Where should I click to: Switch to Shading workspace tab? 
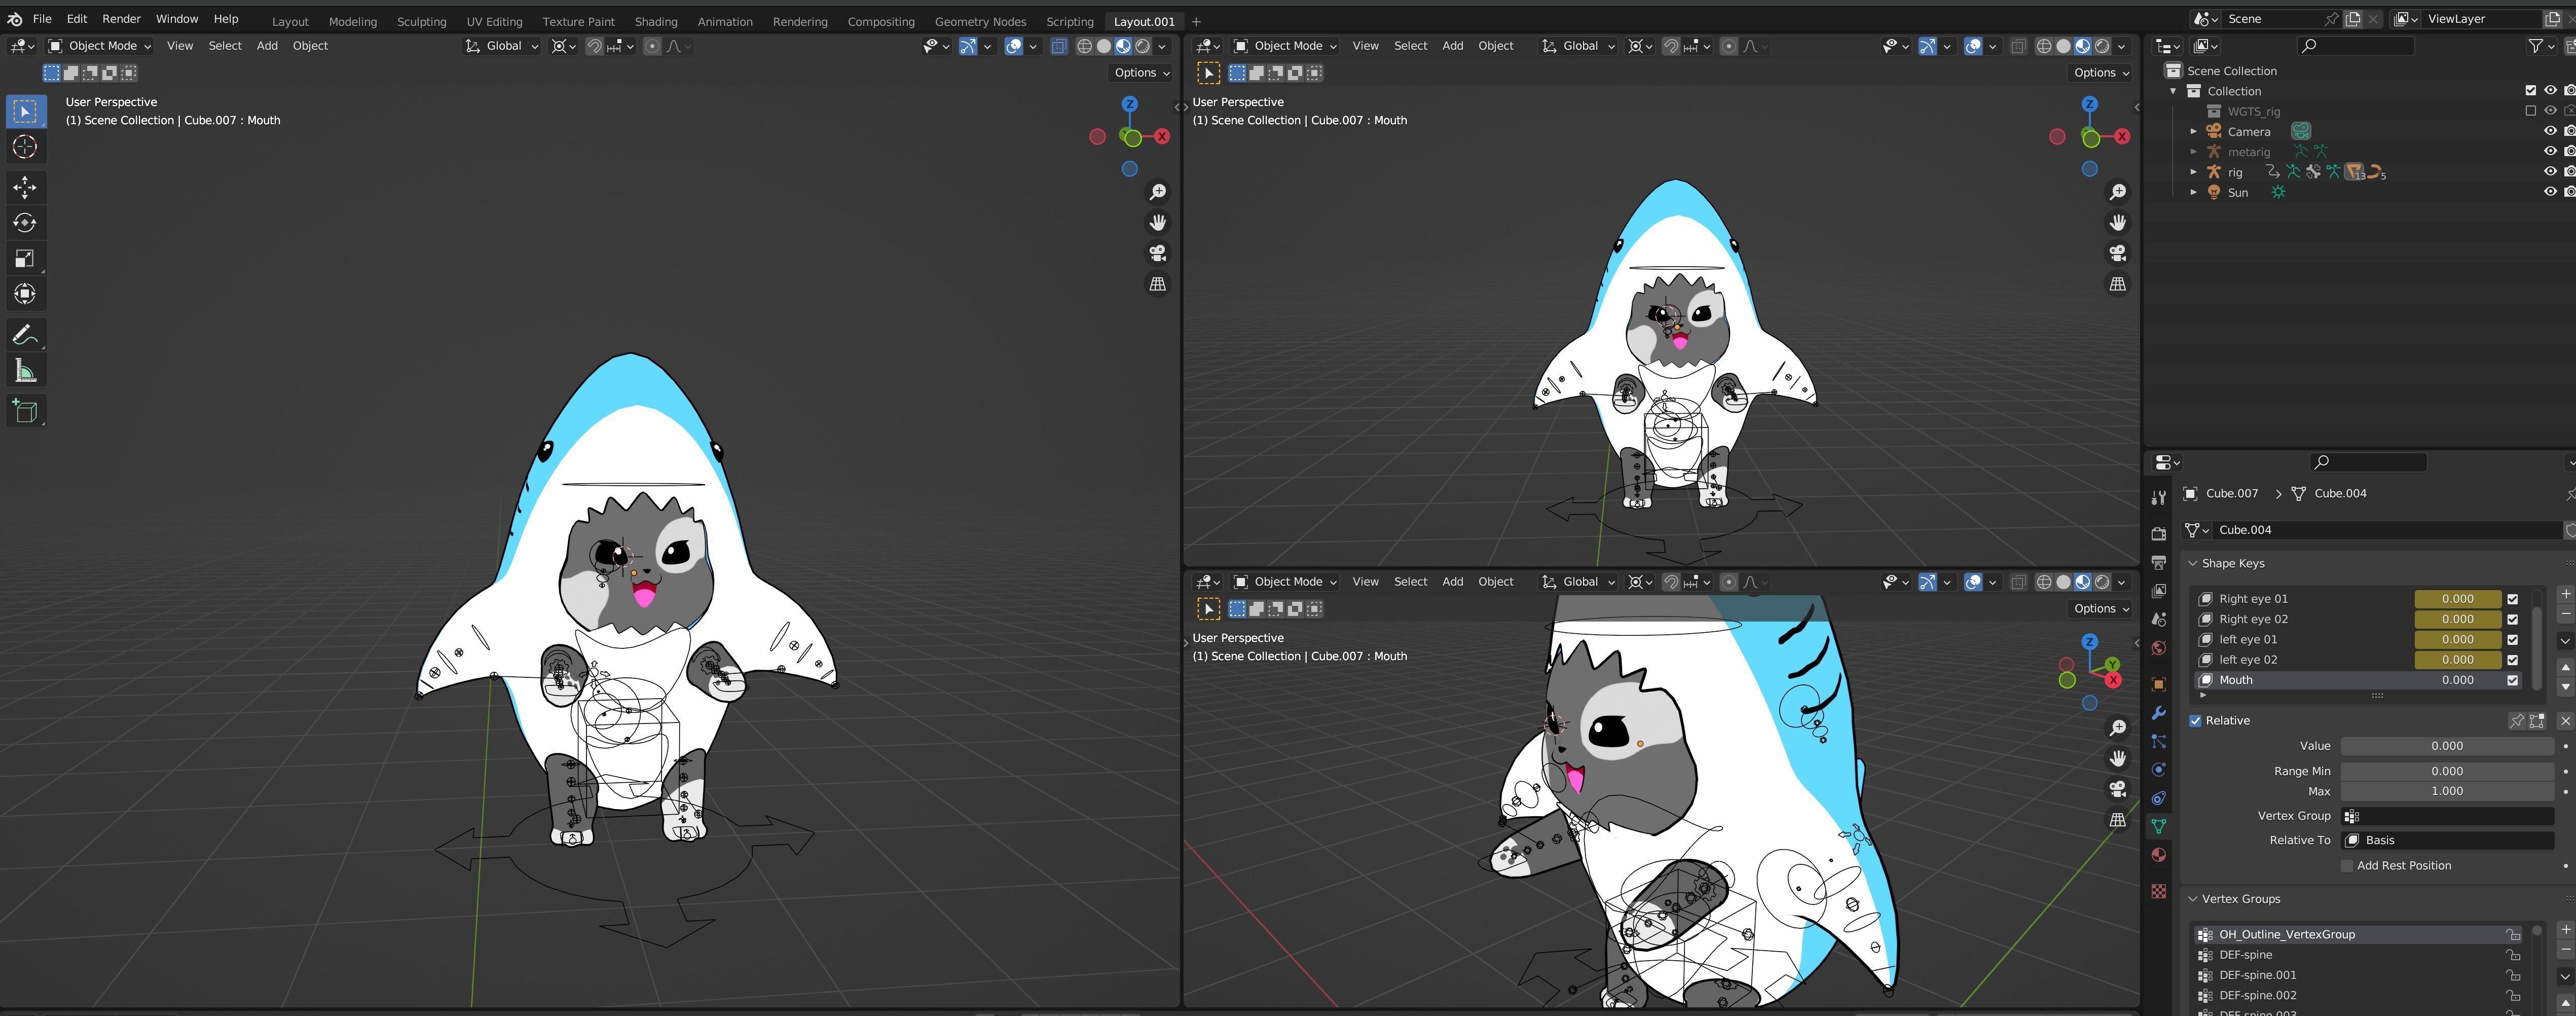click(656, 21)
